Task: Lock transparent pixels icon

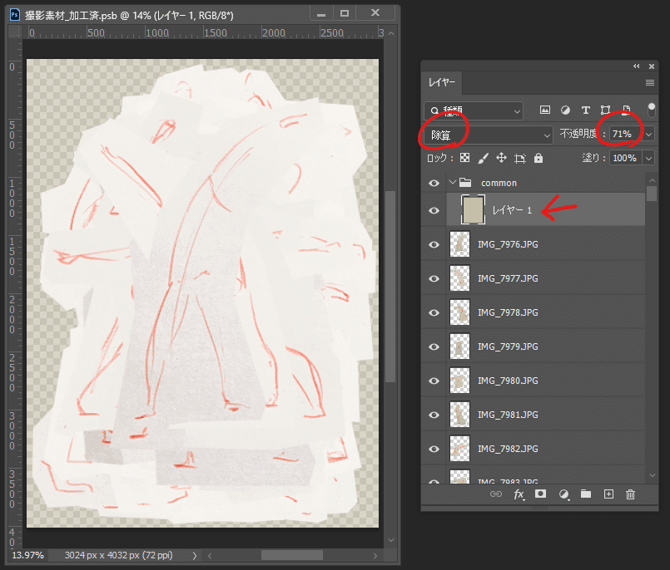Action: (x=465, y=158)
